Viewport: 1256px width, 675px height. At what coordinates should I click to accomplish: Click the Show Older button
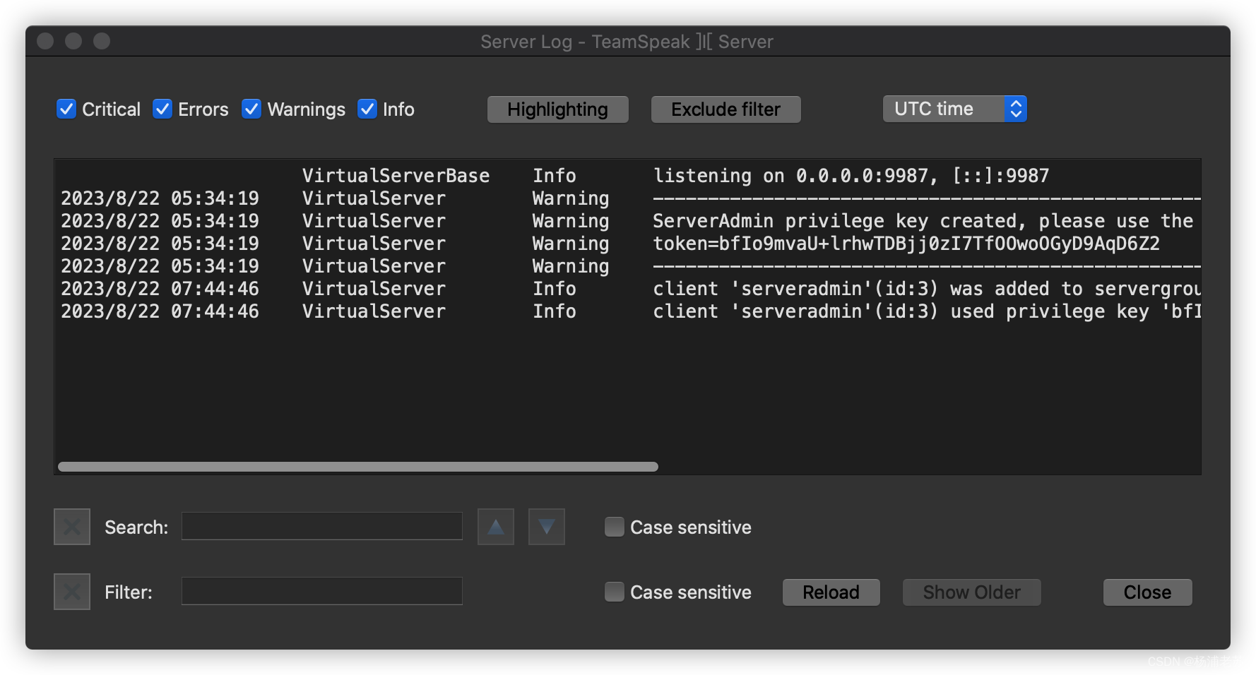tap(972, 592)
